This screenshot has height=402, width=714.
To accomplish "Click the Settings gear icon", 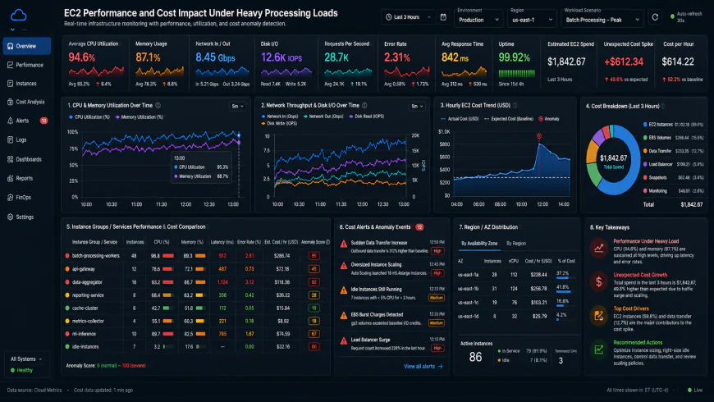I will pos(10,217).
